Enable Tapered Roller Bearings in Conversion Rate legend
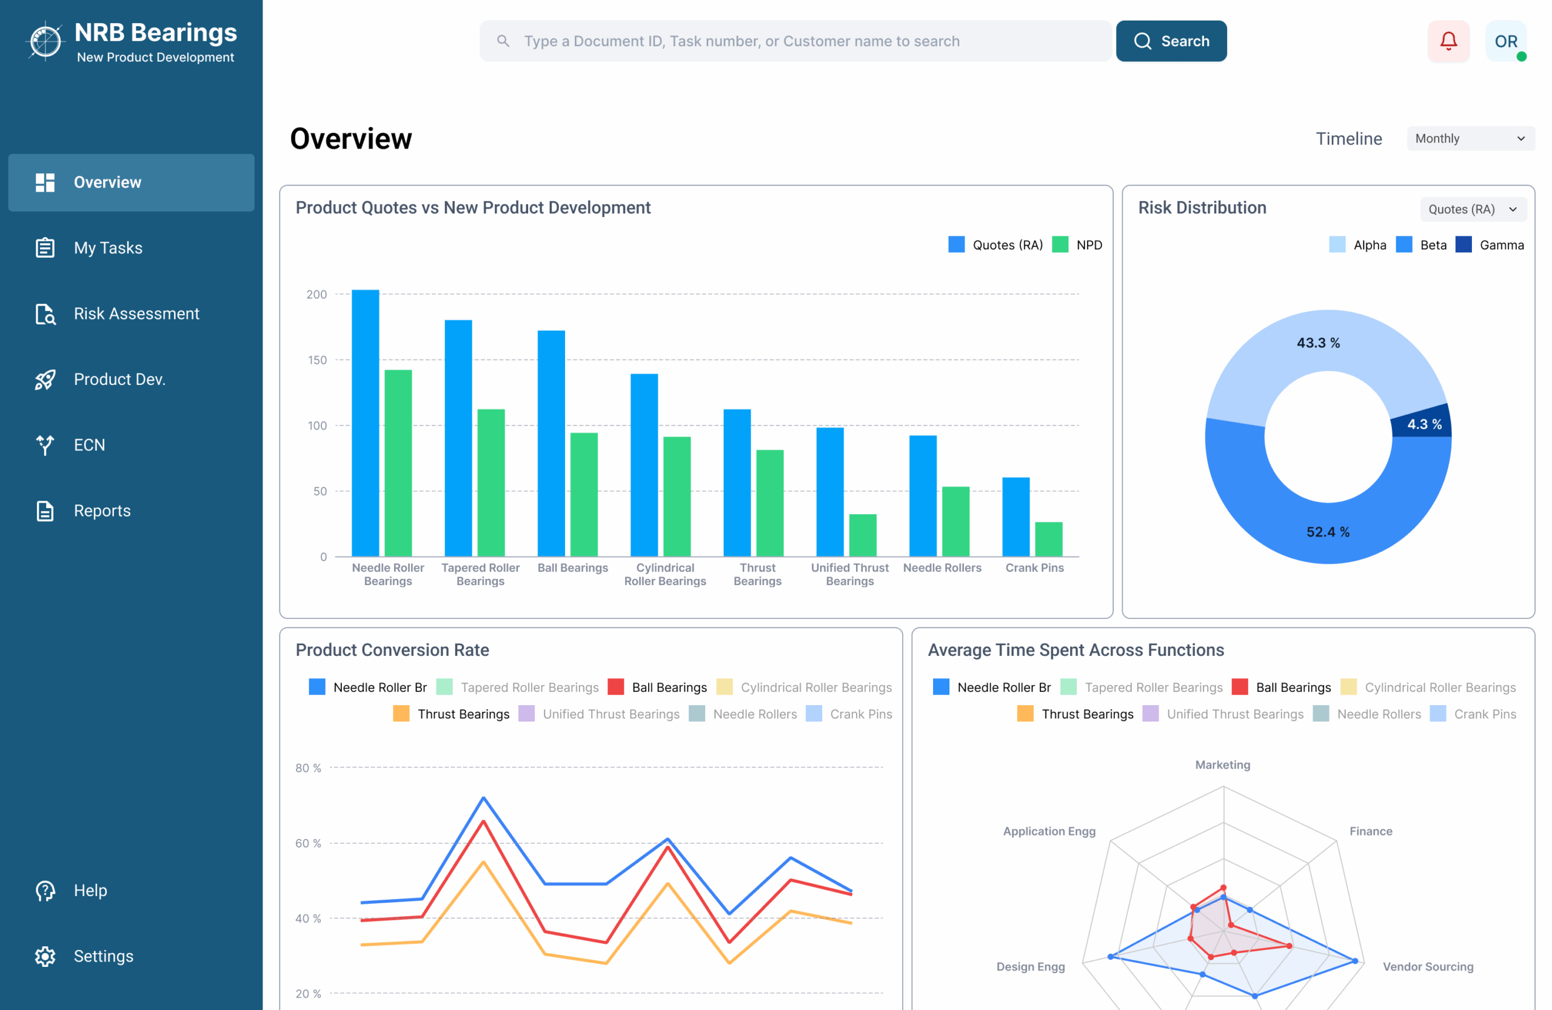 [x=517, y=687]
